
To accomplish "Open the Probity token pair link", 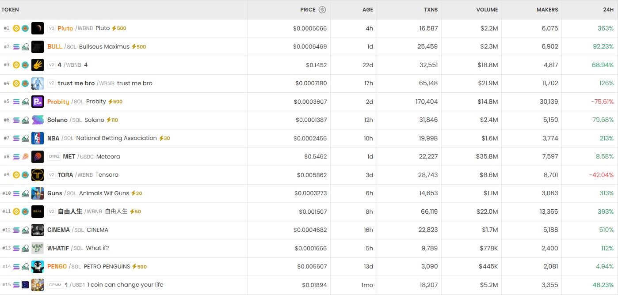I will (58, 102).
